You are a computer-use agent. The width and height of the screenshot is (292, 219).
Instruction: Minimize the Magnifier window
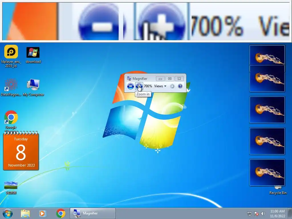(160, 79)
